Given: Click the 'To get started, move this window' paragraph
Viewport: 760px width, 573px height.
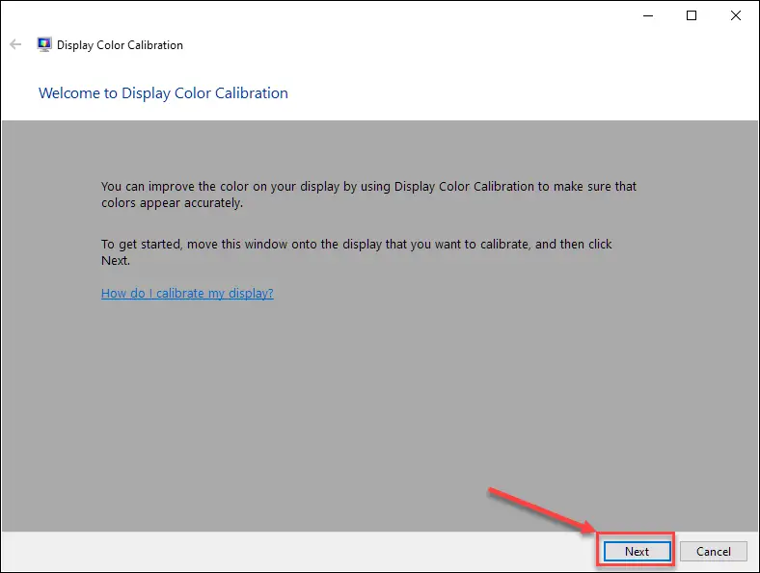Looking at the screenshot, I should 356,252.
